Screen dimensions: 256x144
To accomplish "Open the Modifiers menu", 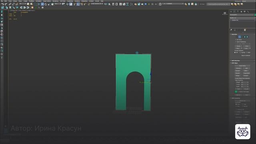I will coord(32,1).
